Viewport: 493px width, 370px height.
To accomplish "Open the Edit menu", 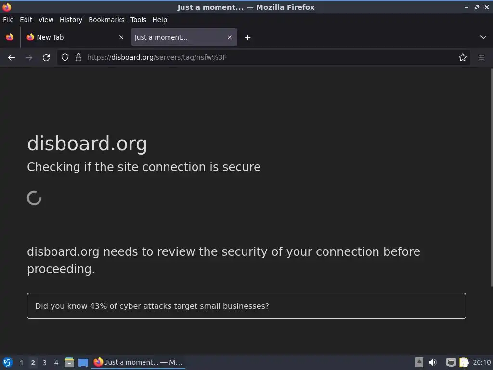I will [x=26, y=20].
